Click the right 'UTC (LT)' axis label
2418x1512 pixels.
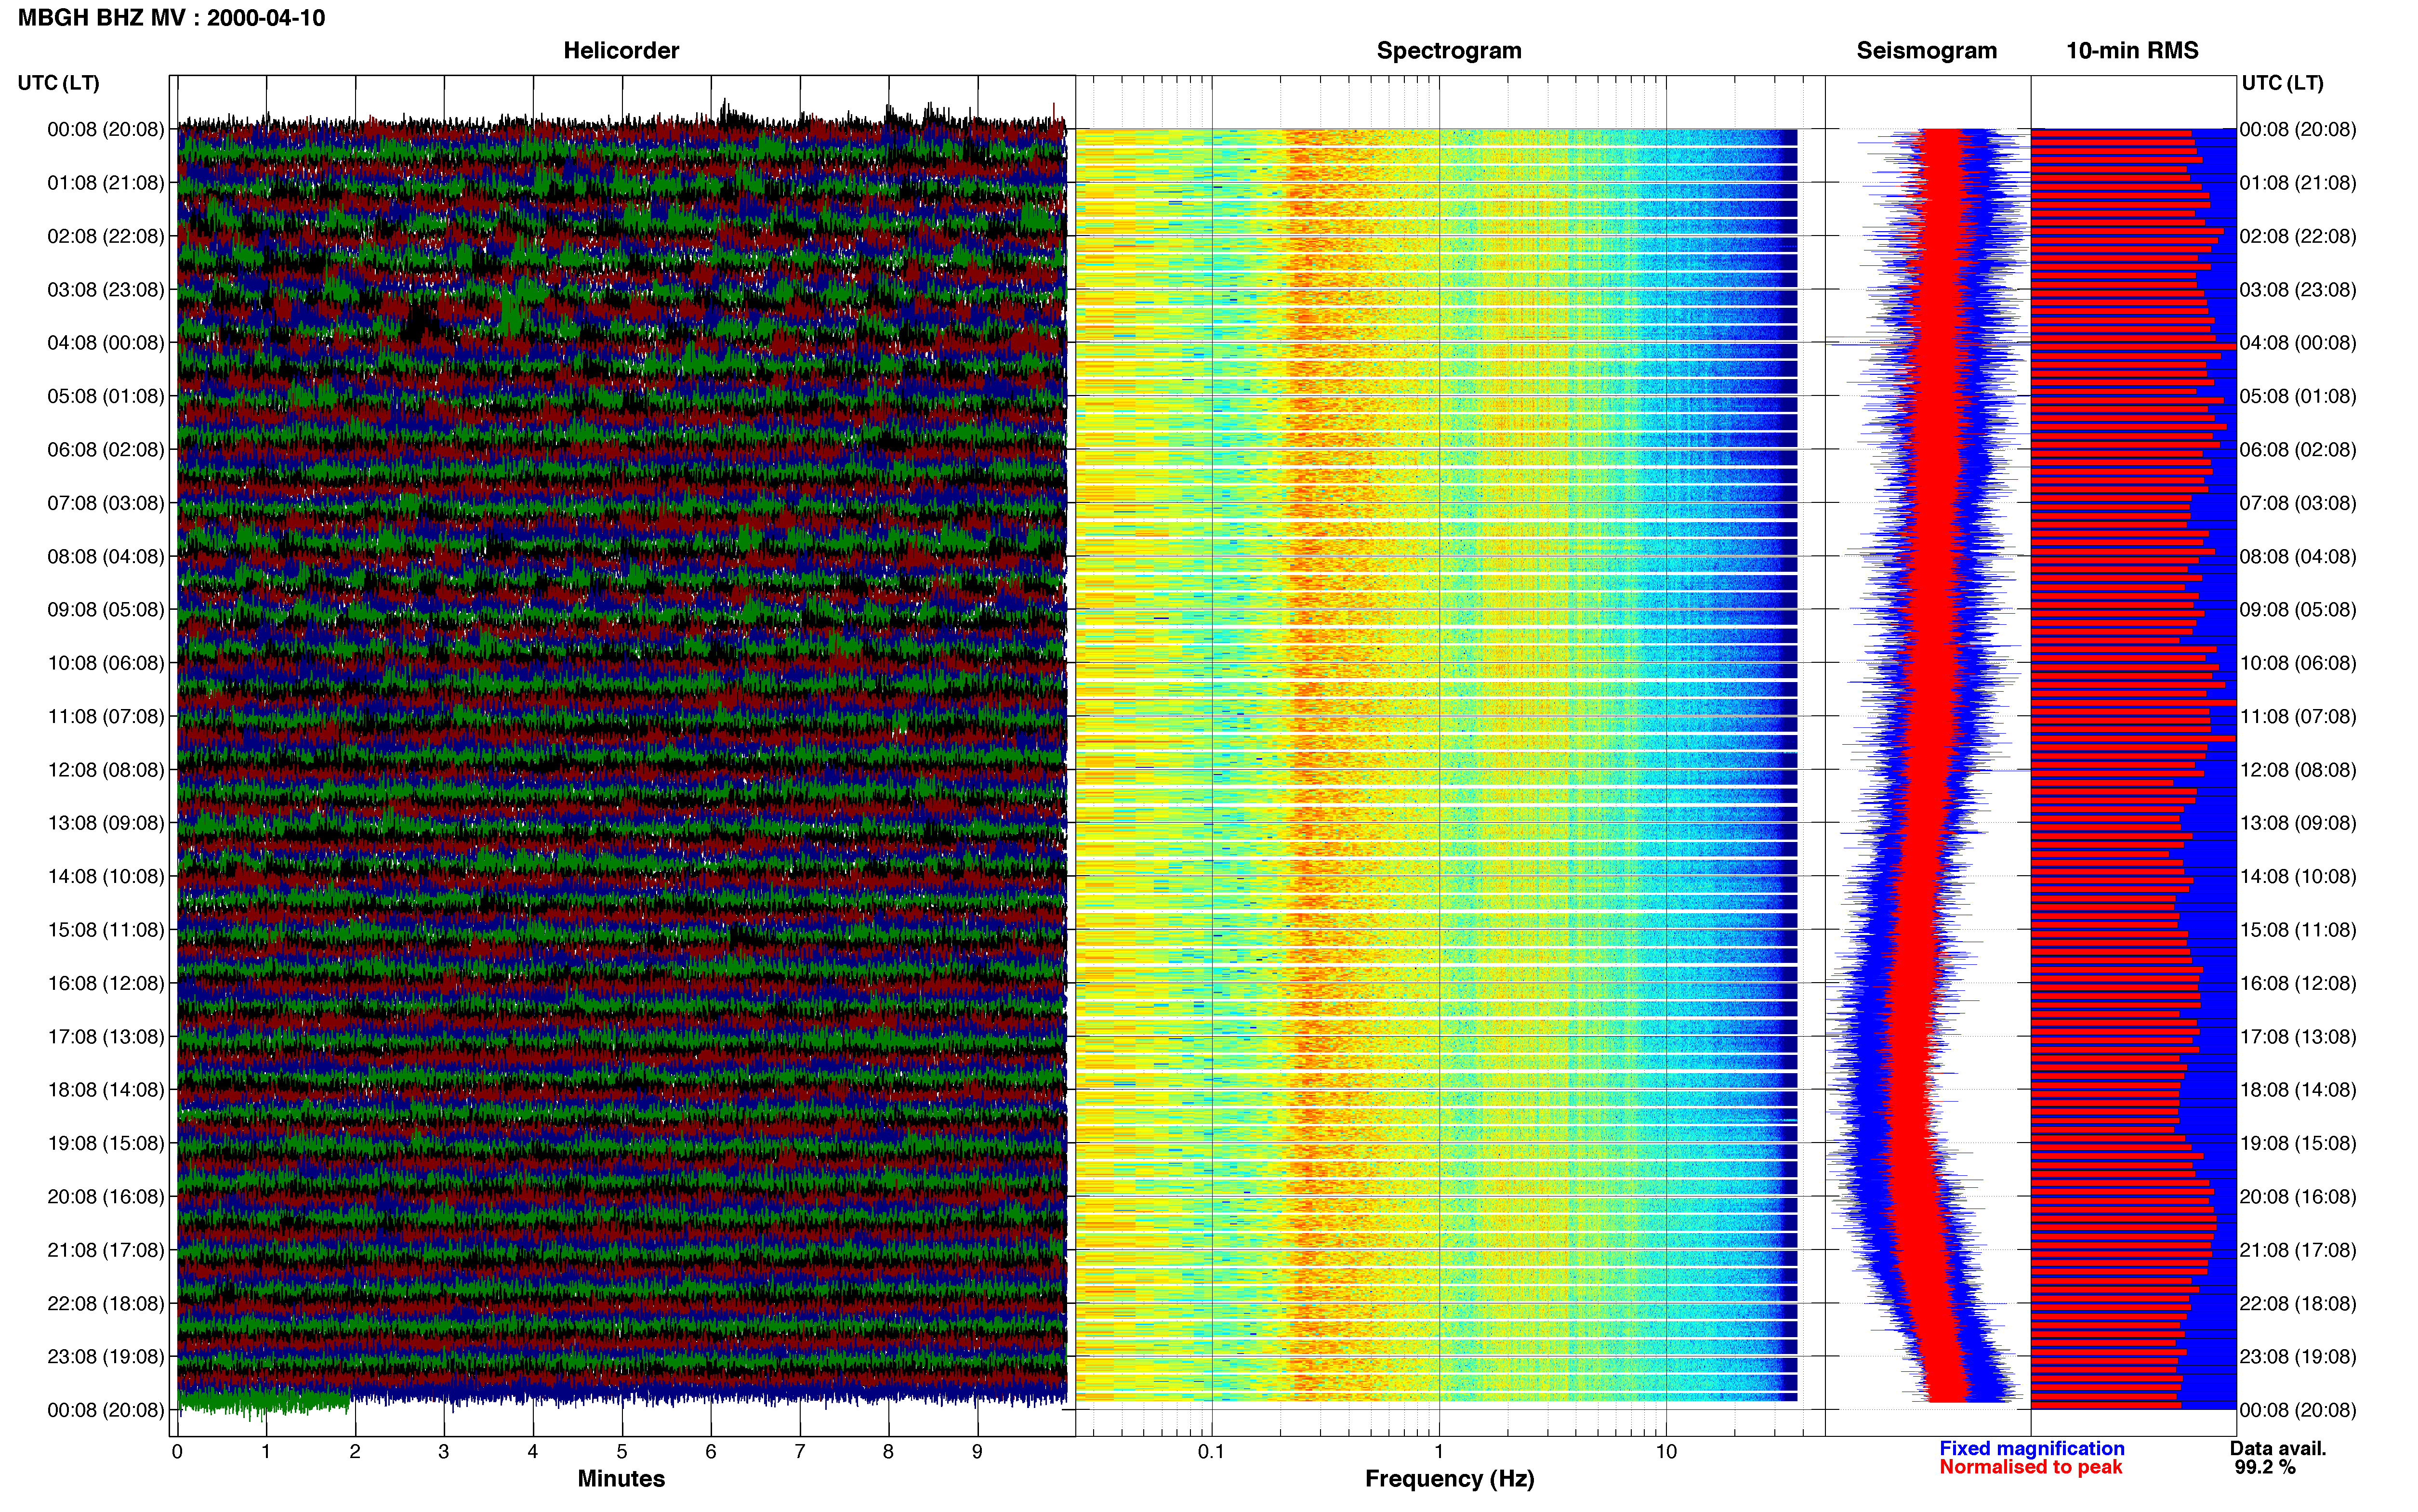coord(2282,83)
